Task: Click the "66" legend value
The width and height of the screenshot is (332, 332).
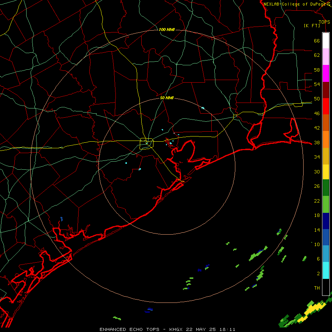Action: (317, 41)
